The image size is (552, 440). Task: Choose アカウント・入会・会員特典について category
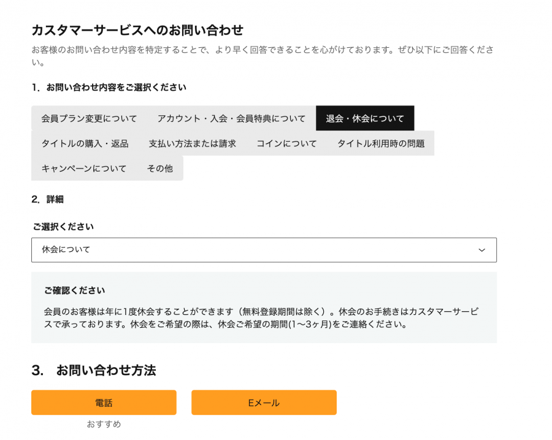[231, 118]
